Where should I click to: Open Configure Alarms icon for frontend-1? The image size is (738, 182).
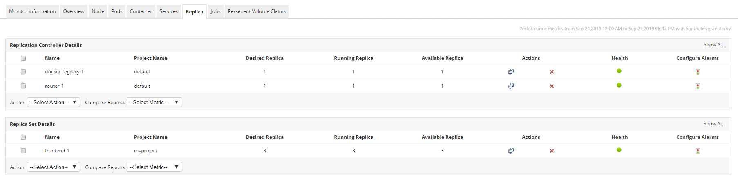698,151
